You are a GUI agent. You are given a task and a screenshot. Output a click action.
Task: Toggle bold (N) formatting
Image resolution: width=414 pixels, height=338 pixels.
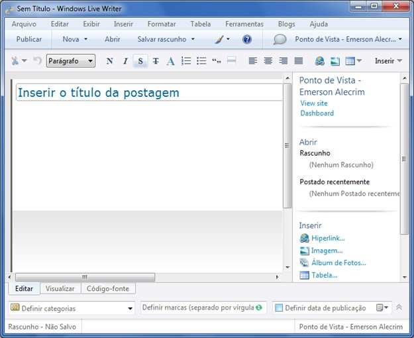click(x=109, y=61)
